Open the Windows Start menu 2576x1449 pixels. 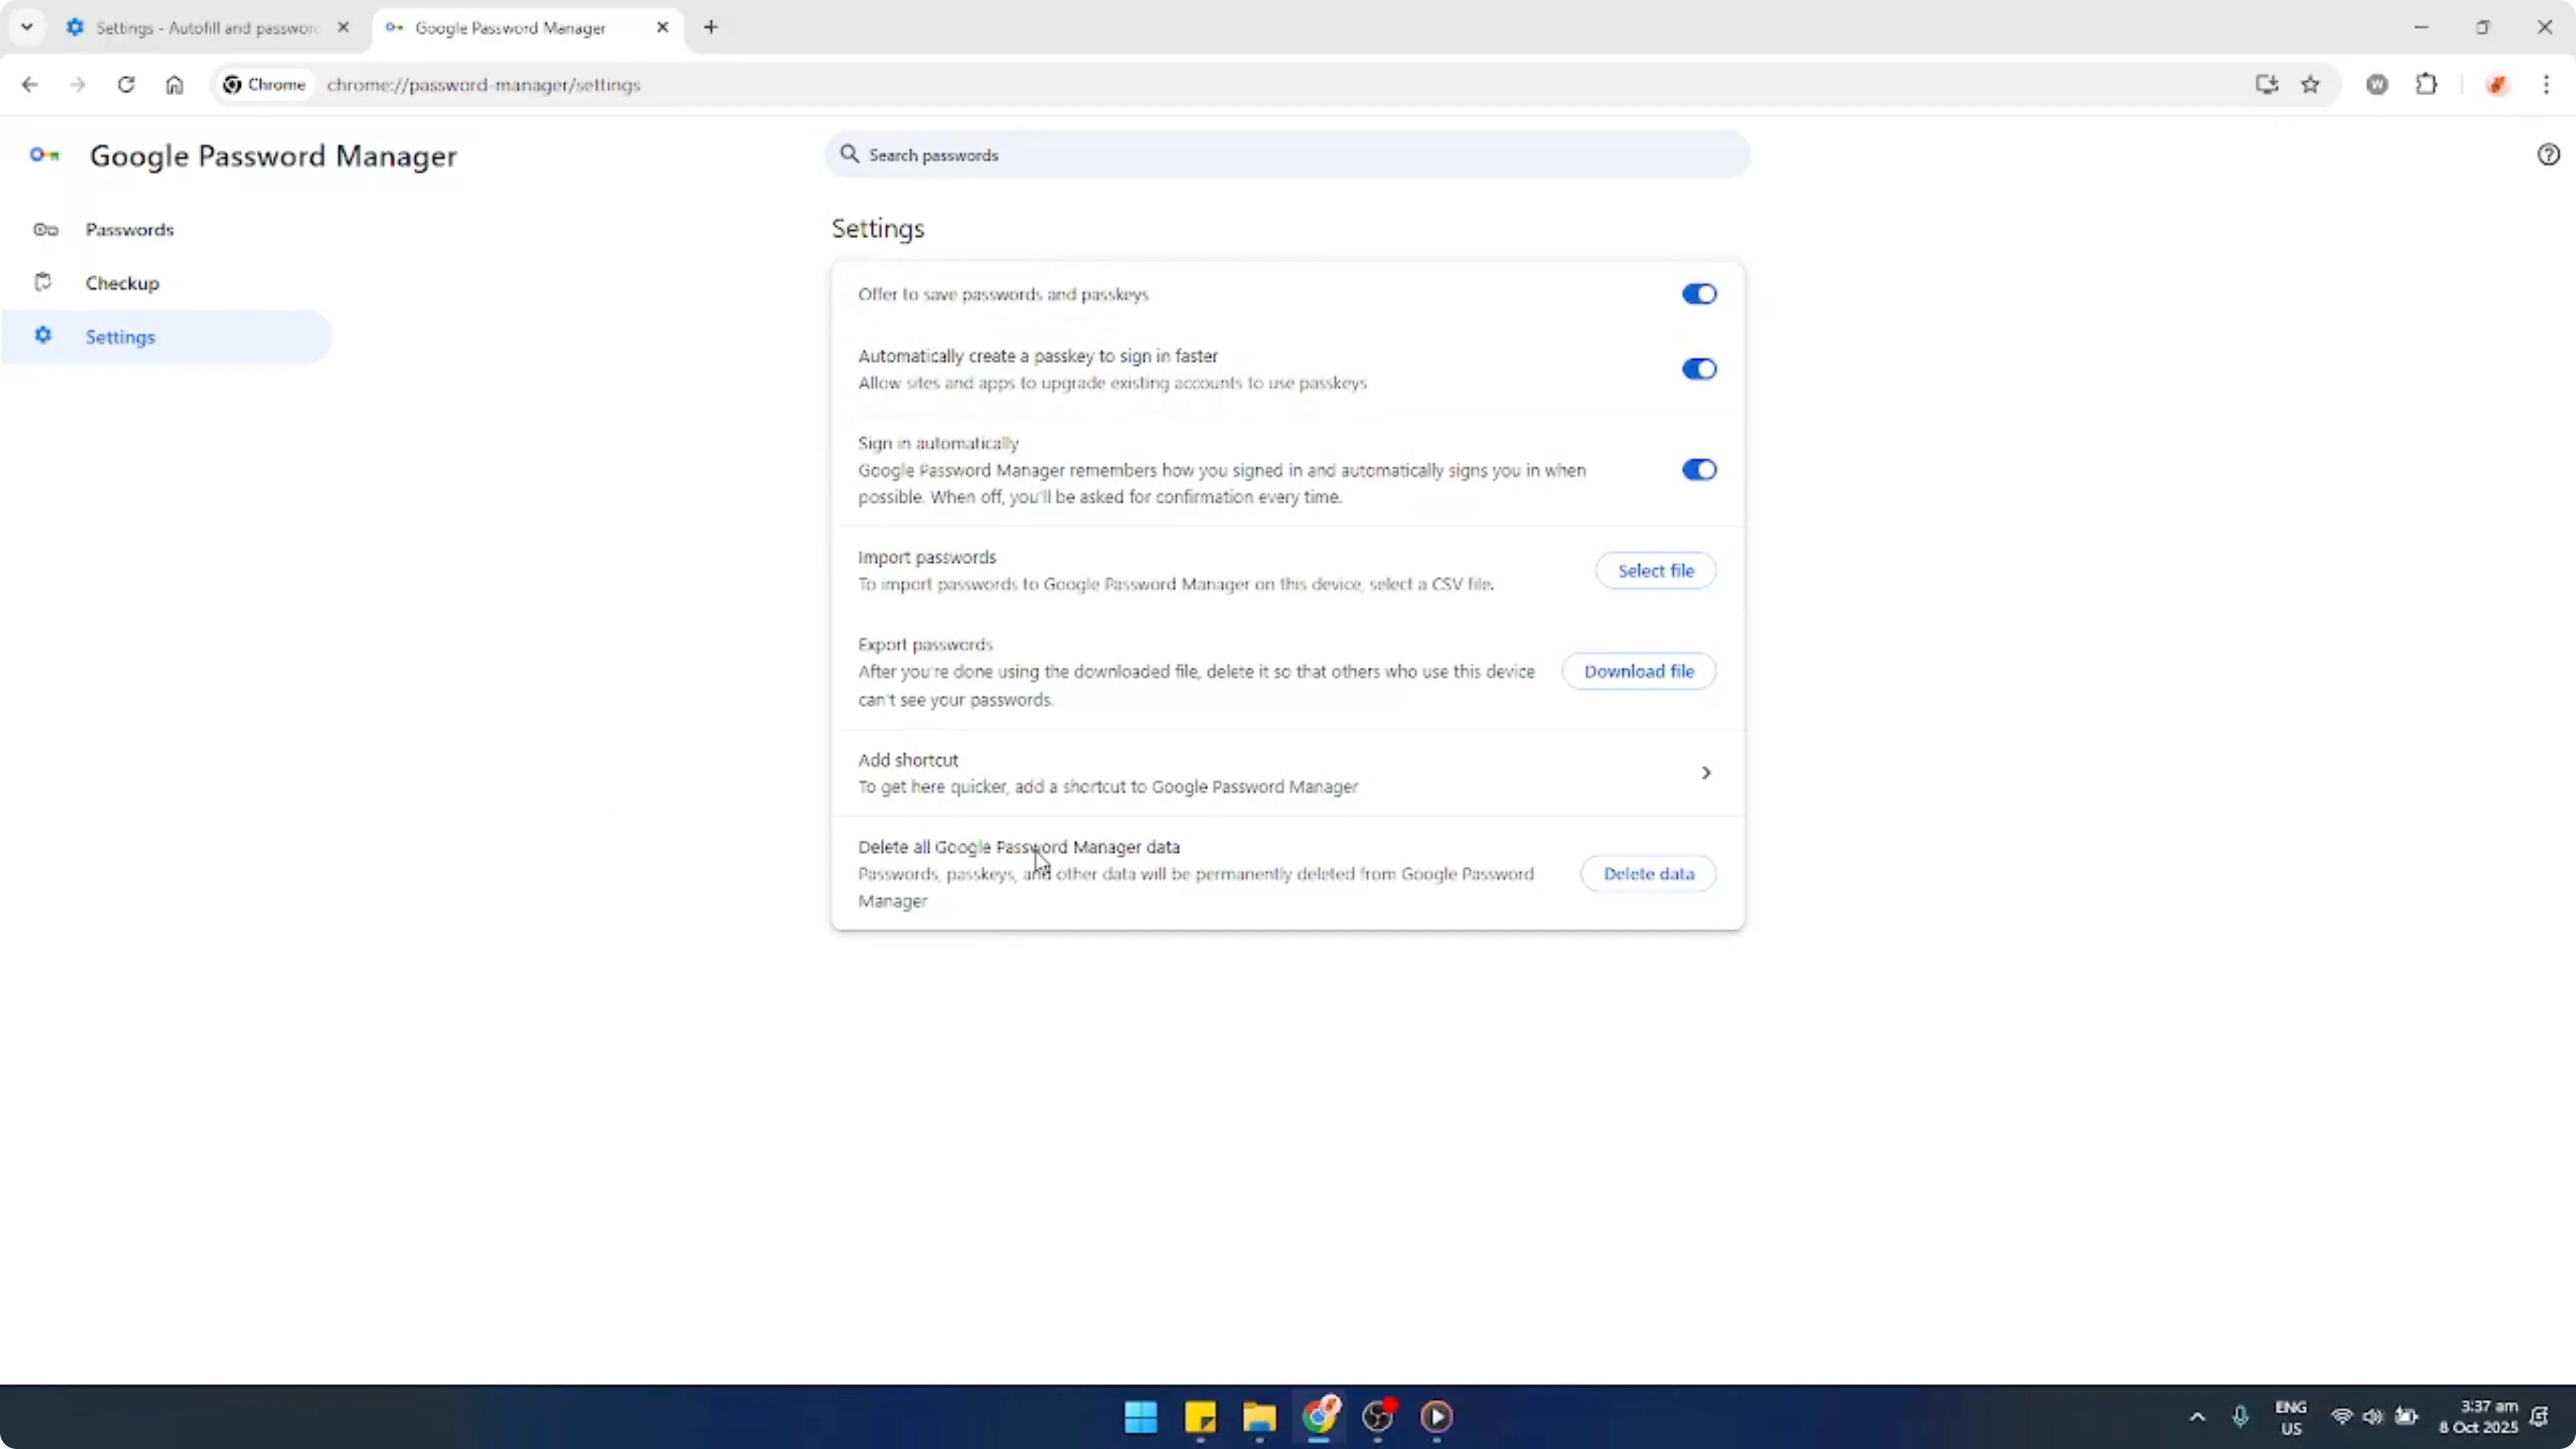coord(1141,1417)
